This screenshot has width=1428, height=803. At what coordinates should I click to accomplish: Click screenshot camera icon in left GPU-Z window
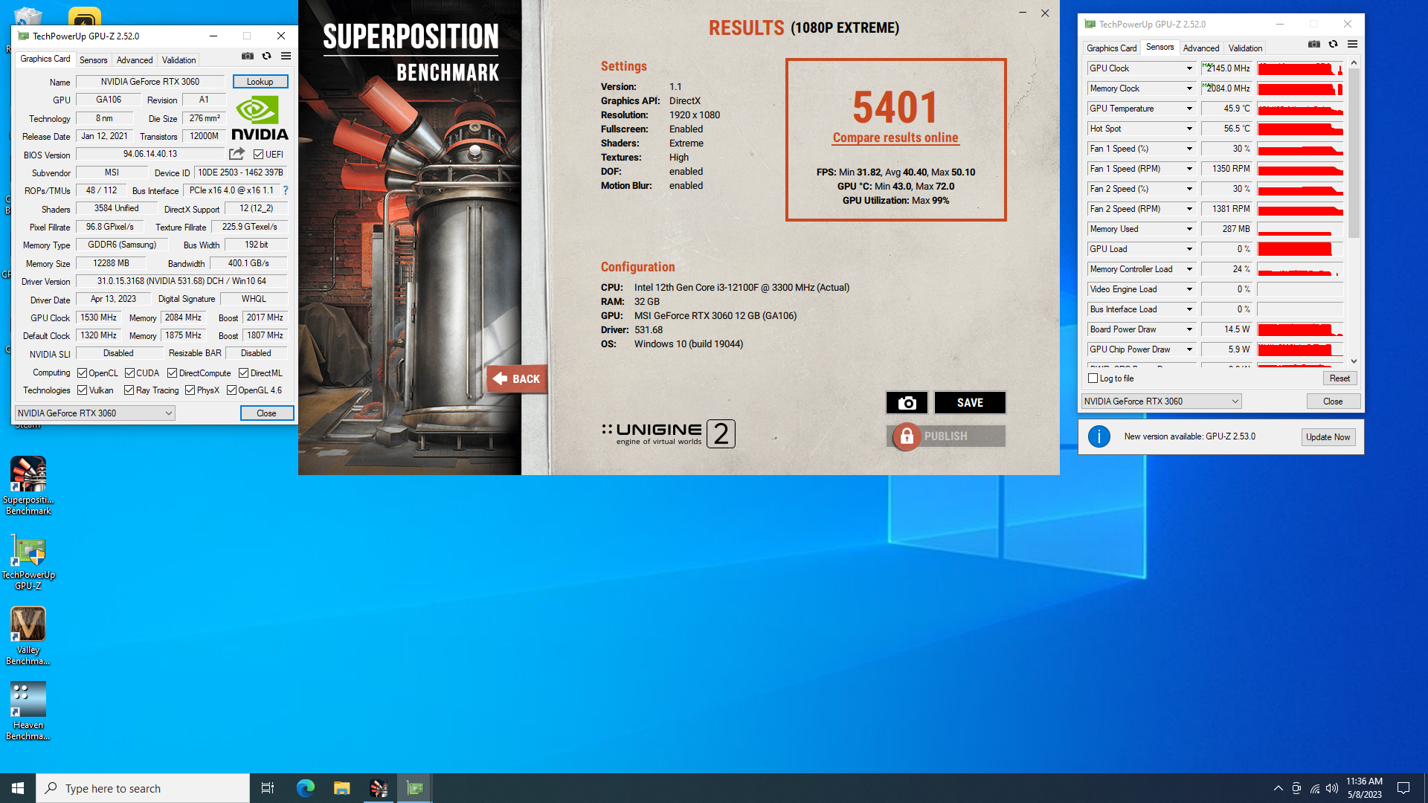248,57
